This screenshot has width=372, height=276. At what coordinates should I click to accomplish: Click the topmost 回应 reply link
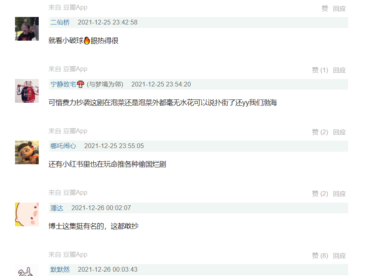click(339, 9)
